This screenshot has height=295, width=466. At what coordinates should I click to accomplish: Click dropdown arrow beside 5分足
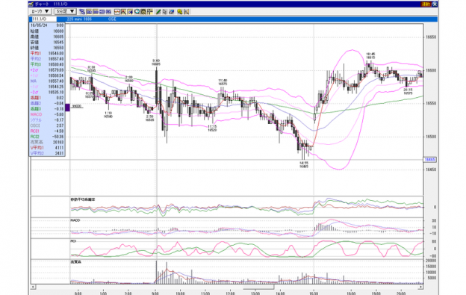pos(72,11)
